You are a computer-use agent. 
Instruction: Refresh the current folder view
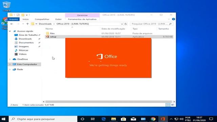(x=126, y=24)
